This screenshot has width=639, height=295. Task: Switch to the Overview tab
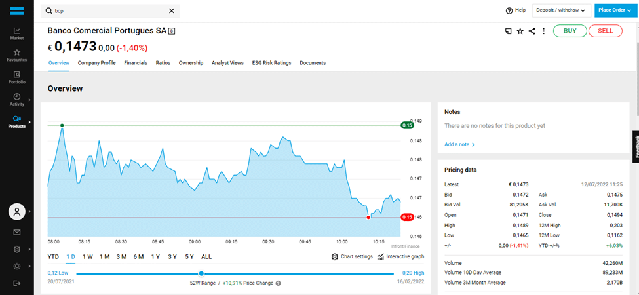click(59, 63)
